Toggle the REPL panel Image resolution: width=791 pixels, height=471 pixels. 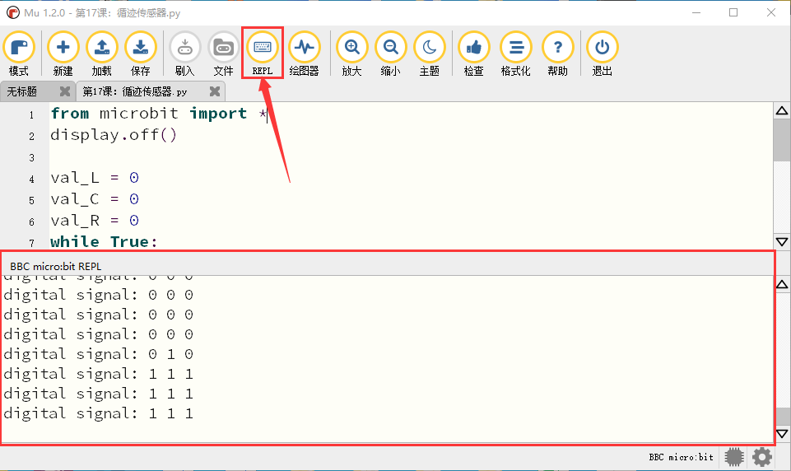[263, 54]
